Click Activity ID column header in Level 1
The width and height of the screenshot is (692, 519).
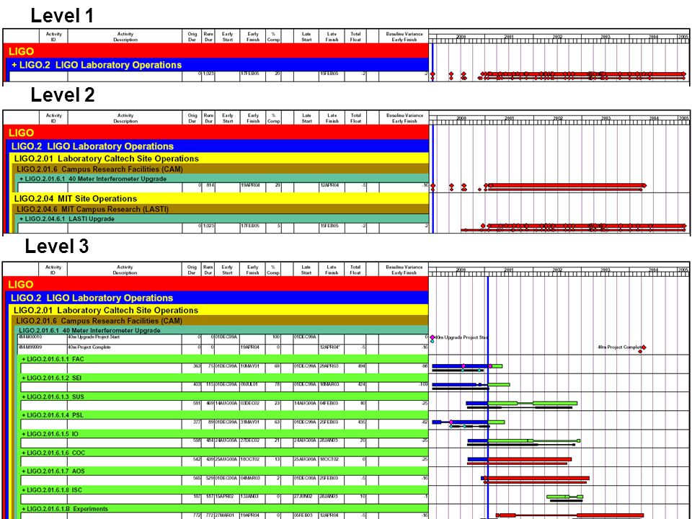[x=53, y=37]
